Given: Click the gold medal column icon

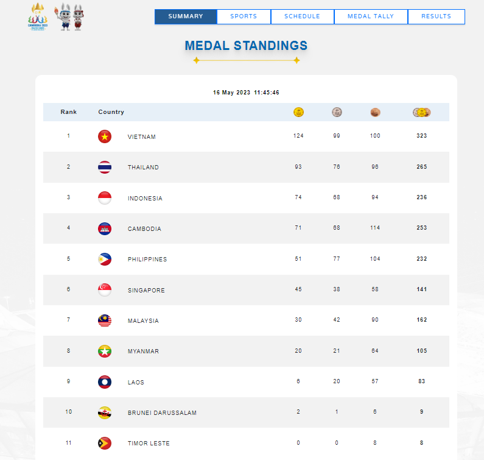Looking at the screenshot, I should pyautogui.click(x=298, y=112).
